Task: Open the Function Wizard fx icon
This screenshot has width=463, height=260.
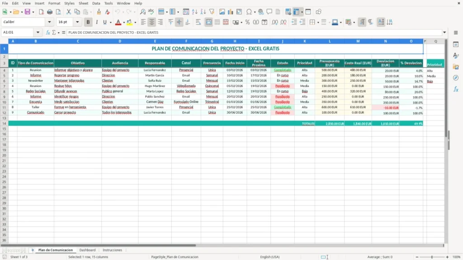Action: (48, 32)
